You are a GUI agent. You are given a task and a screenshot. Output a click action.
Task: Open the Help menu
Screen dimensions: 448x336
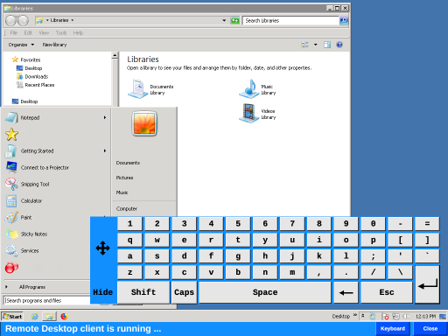78,32
